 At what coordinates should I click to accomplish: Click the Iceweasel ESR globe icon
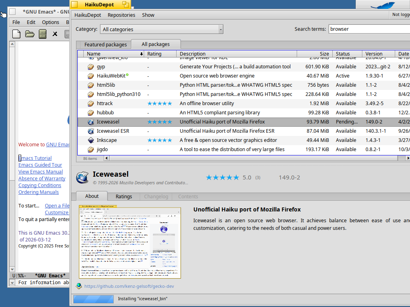91,131
